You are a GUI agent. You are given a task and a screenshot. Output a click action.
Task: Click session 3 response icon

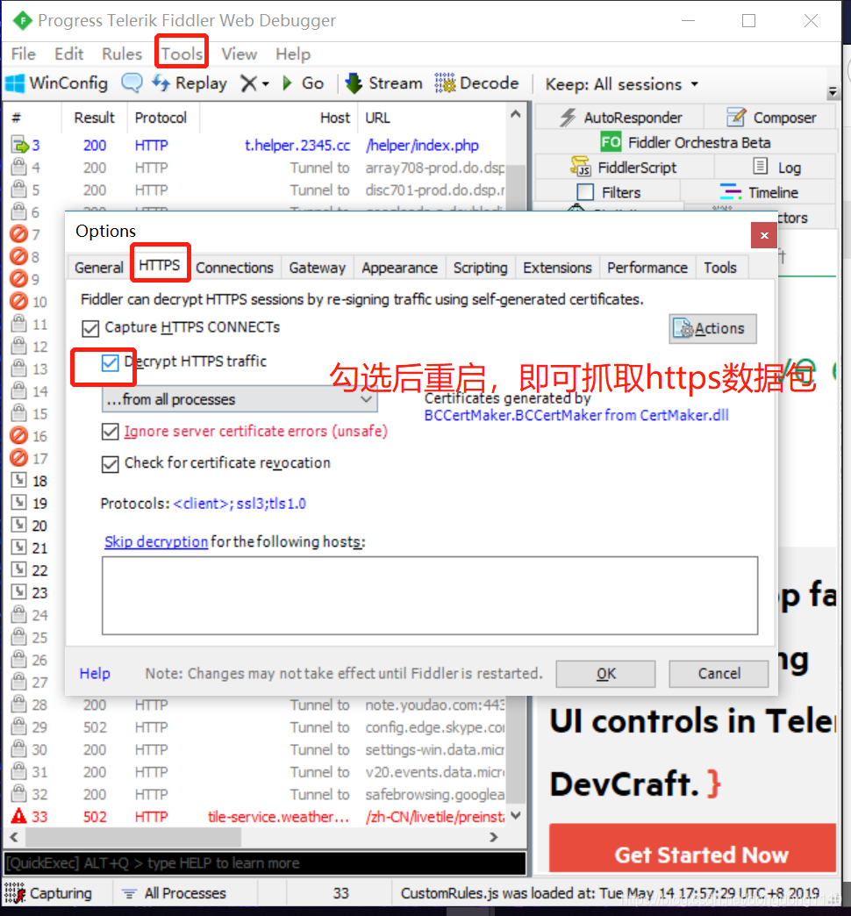pos(19,145)
